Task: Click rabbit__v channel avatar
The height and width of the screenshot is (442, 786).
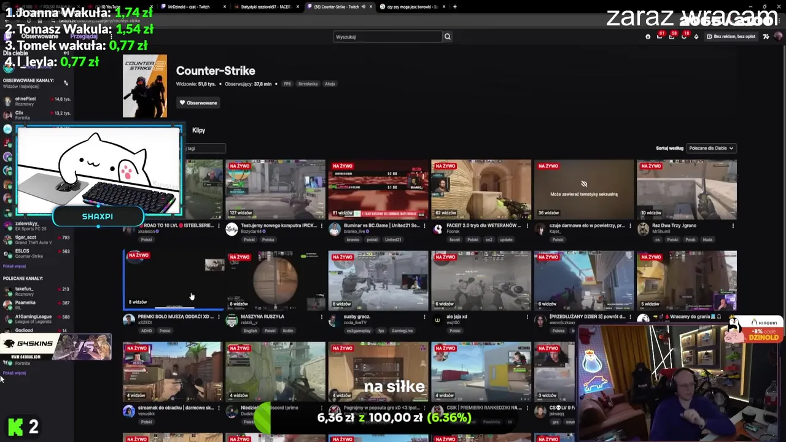Action: point(232,320)
